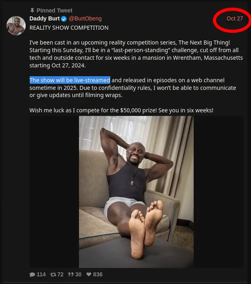Viewport: 251px width, 284px height.
Task: Click the REALITY SHOW COMPETITION heading text
Action: pos(69,28)
